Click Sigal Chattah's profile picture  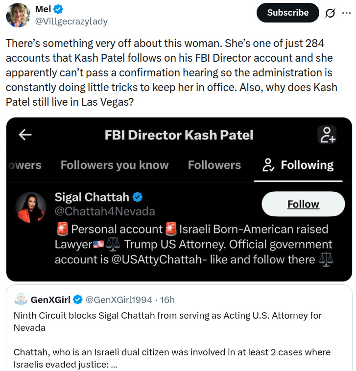pyautogui.click(x=31, y=207)
